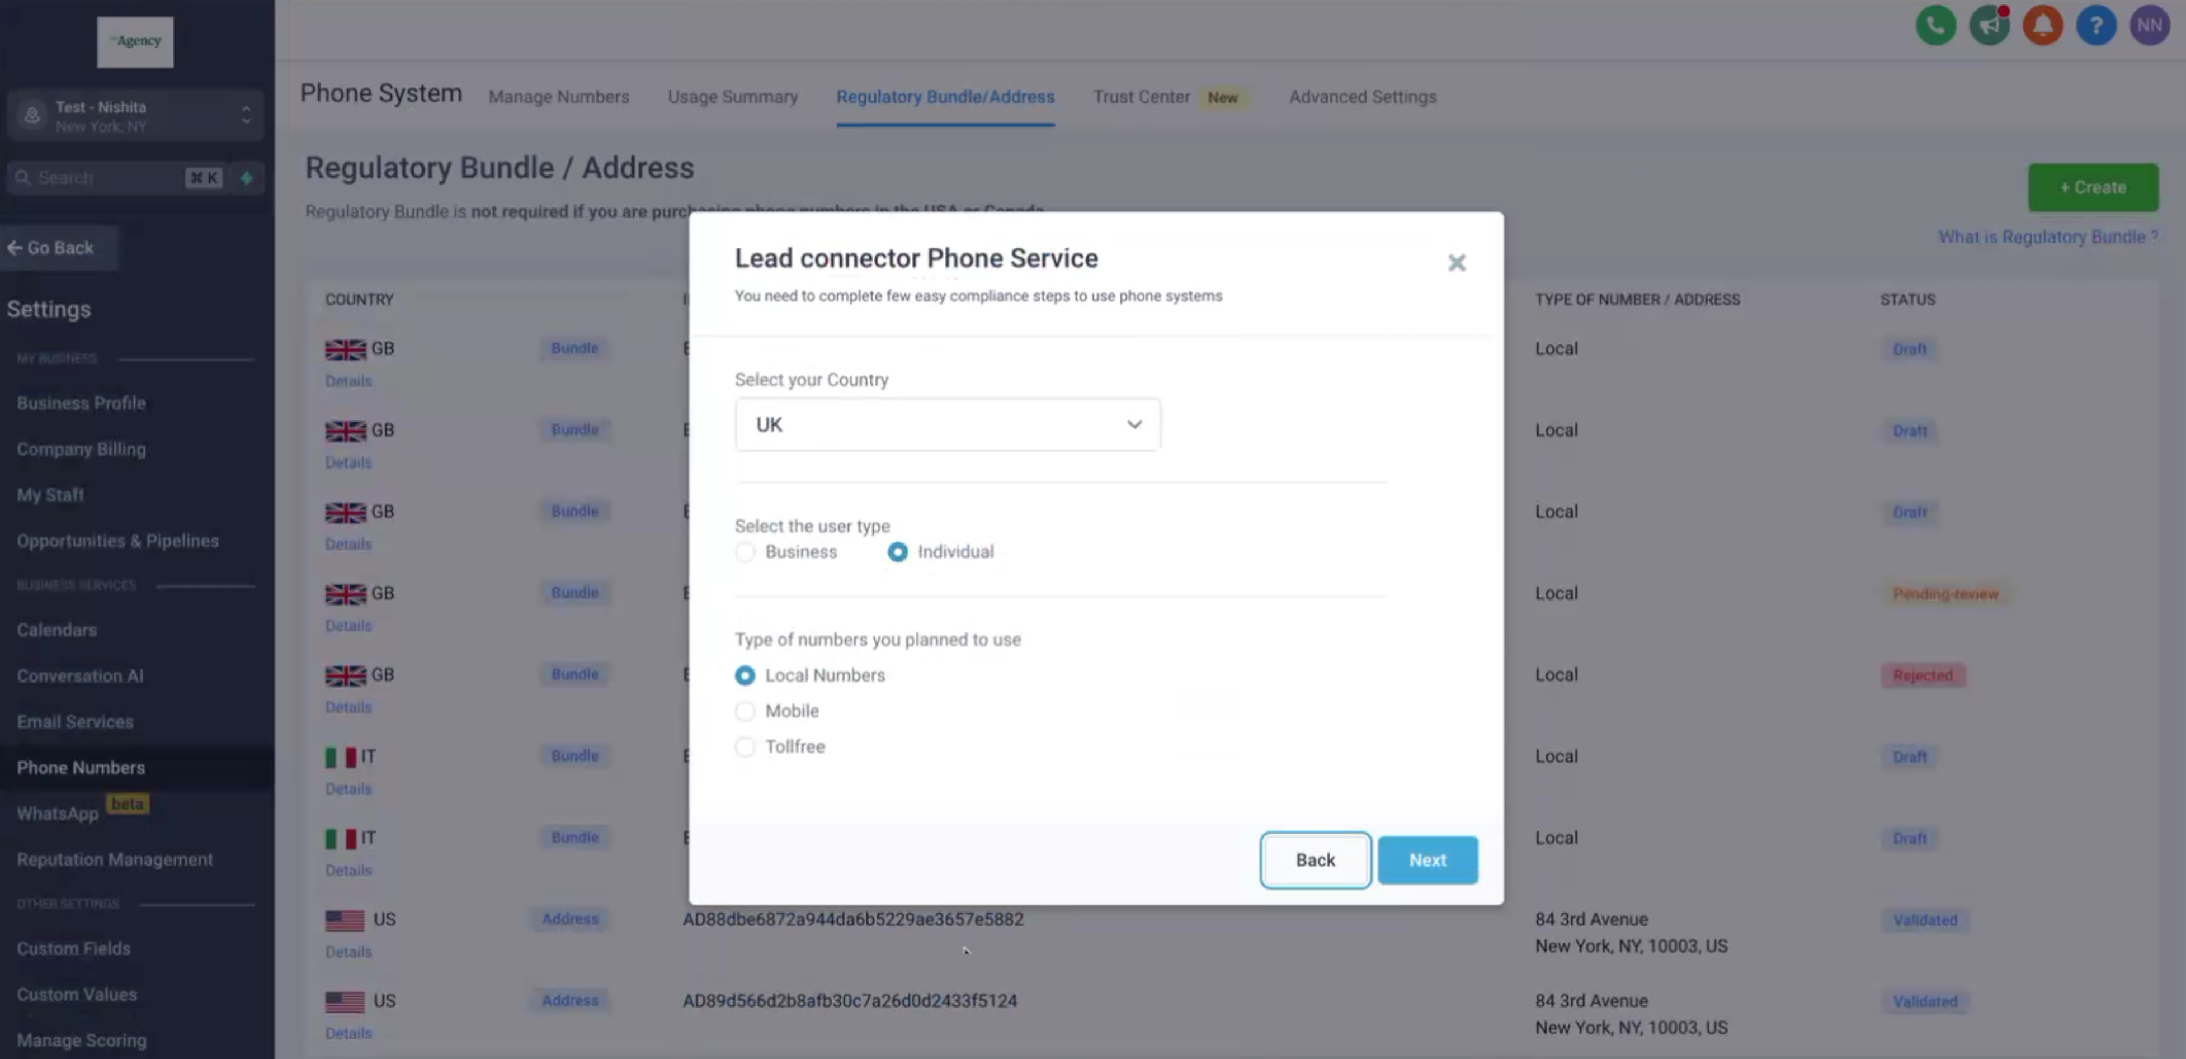This screenshot has width=2186, height=1059.
Task: Click the bell alert icon in header
Action: 2044,25
